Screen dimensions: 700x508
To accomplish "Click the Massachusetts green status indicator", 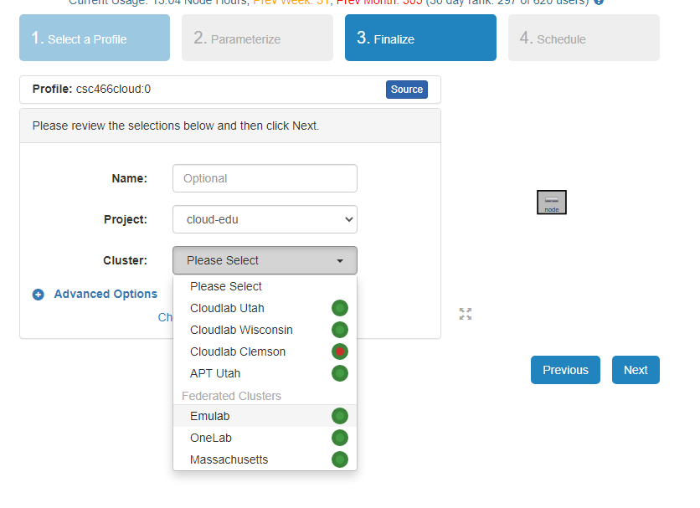I will [339, 459].
